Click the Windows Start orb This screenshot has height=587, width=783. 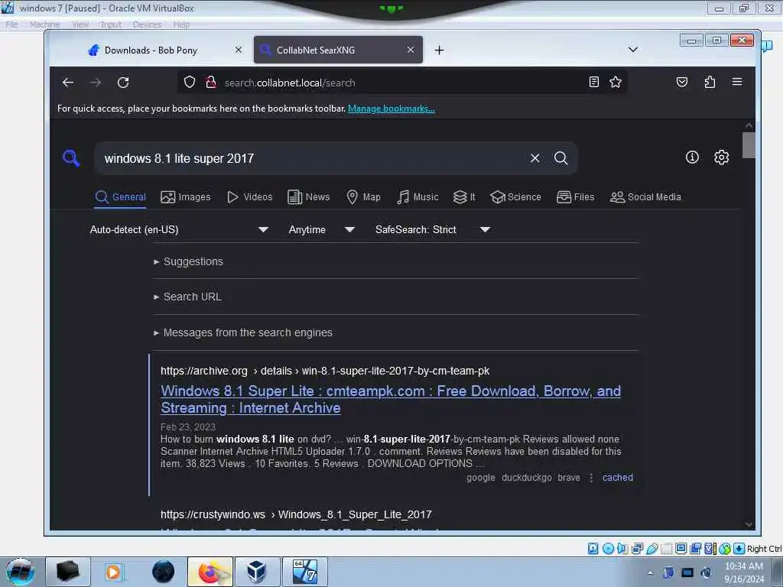click(21, 572)
